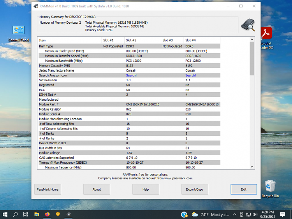292x219 pixels.
Task: Click the Help button
Action: coord(146,189)
